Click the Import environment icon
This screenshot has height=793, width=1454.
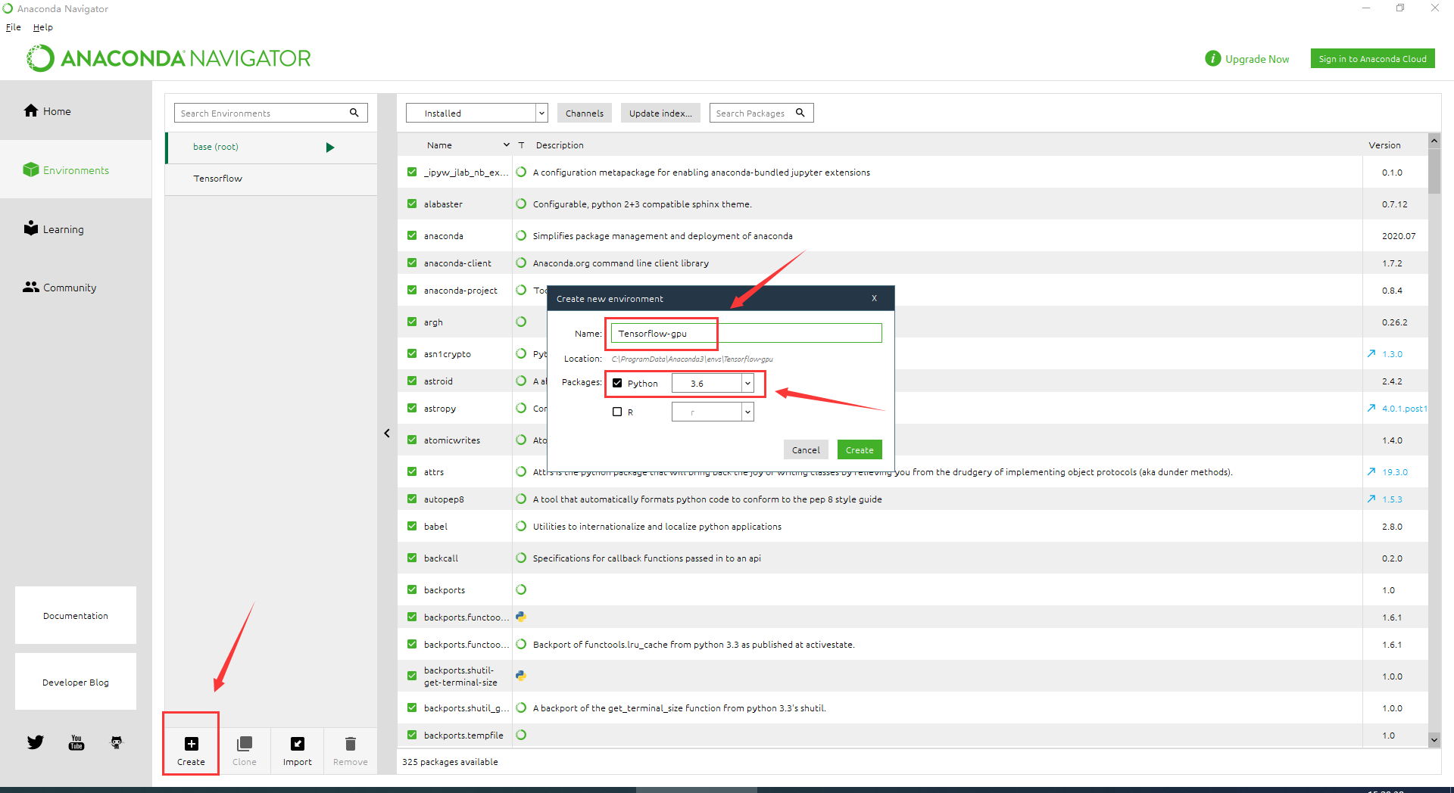click(x=298, y=744)
